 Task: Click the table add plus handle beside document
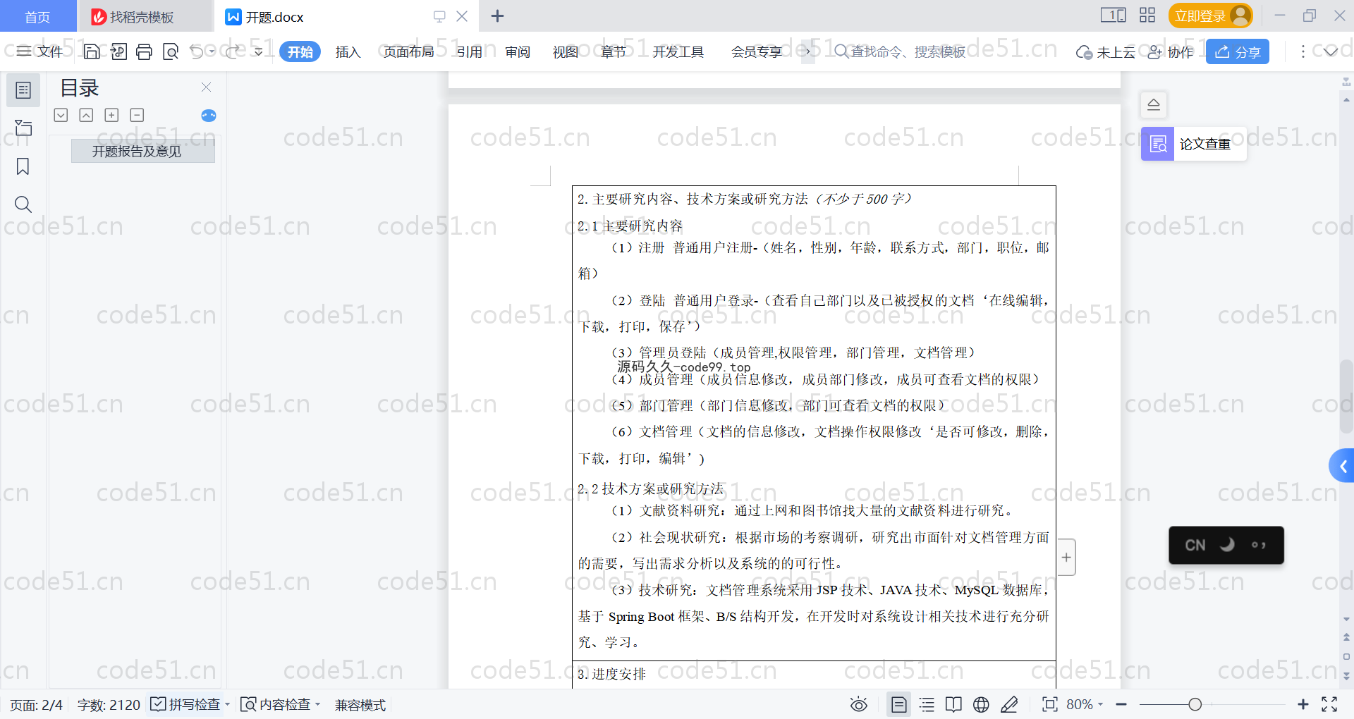point(1066,558)
